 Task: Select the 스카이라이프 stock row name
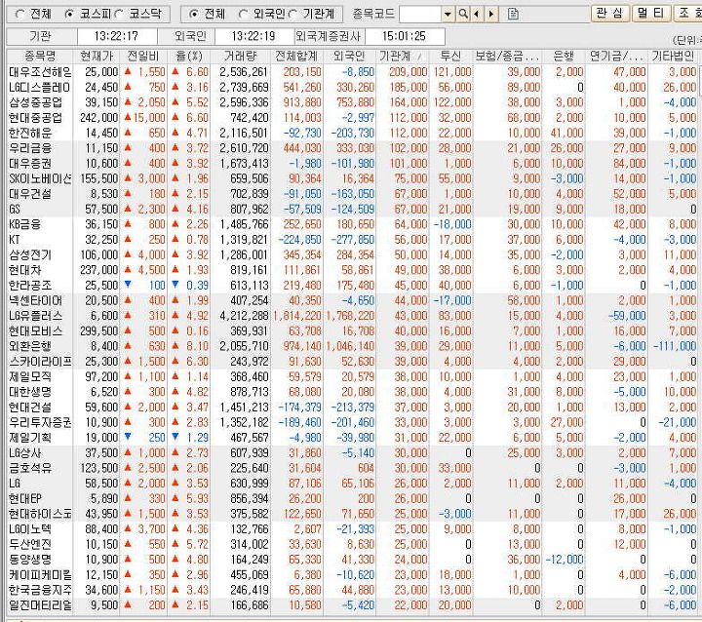click(40, 362)
